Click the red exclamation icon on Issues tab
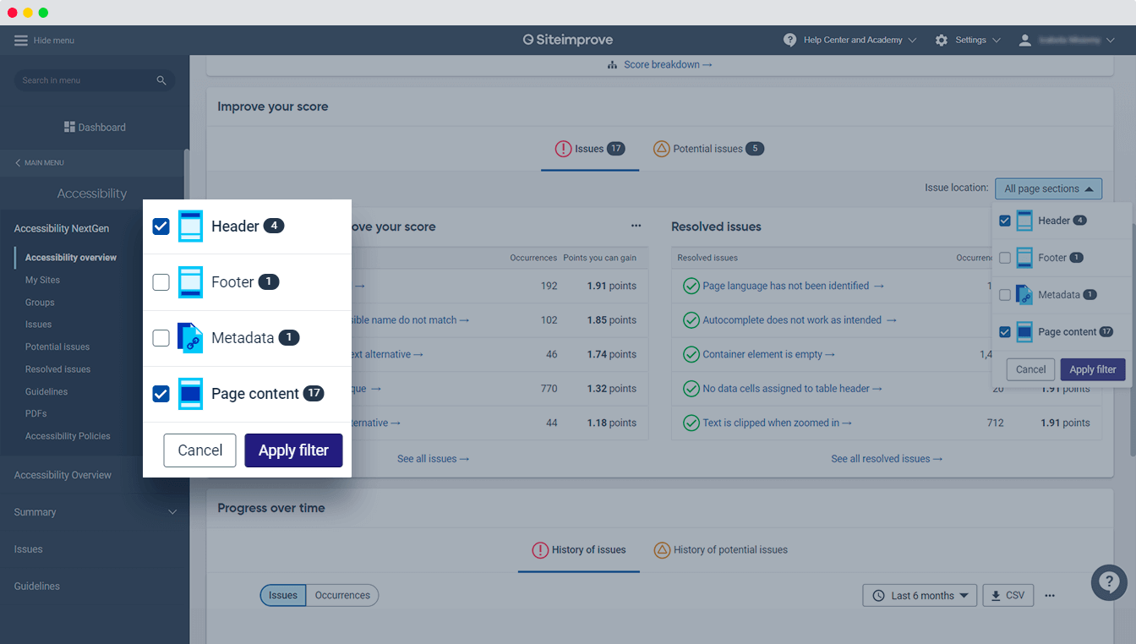 [x=563, y=149]
